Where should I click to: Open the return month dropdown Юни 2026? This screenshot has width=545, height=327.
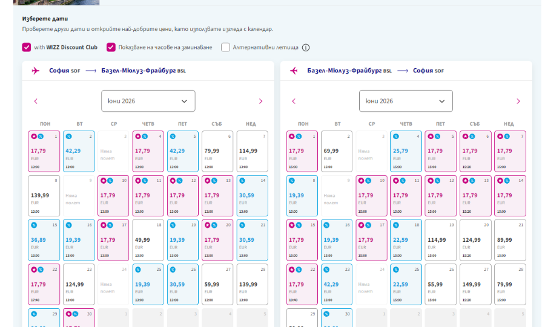406,101
